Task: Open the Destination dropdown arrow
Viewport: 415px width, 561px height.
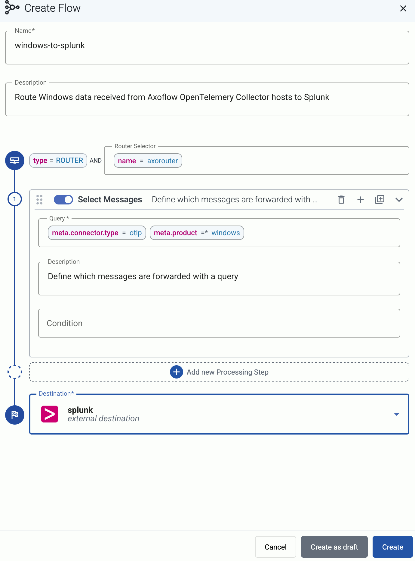Action: (397, 414)
